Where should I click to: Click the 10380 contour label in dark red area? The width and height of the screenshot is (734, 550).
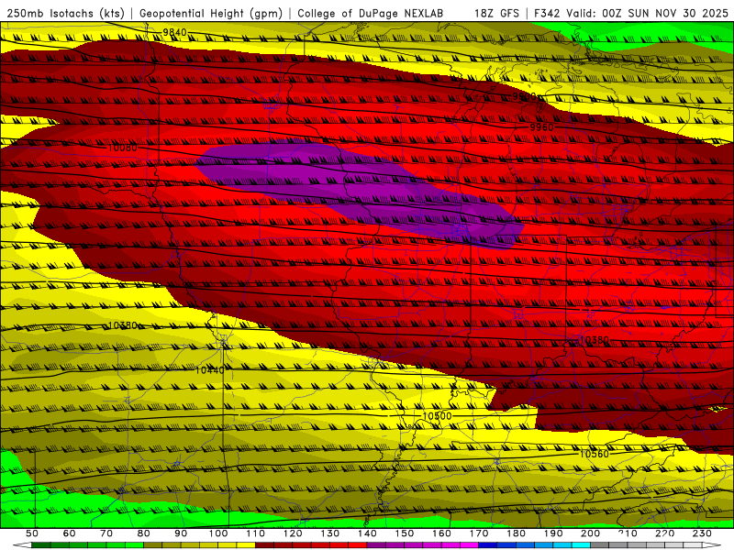point(594,340)
